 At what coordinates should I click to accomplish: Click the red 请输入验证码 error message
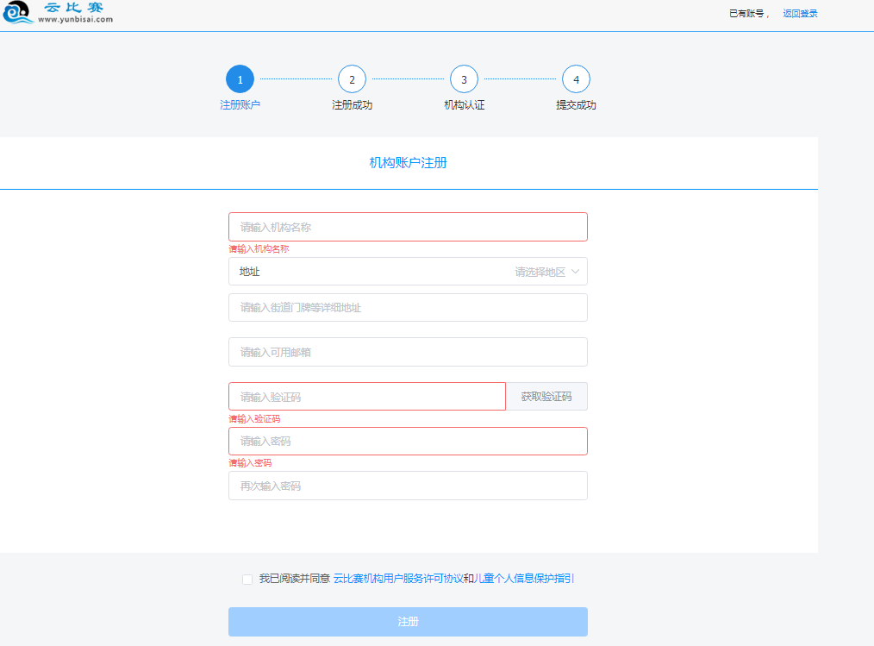pos(254,418)
